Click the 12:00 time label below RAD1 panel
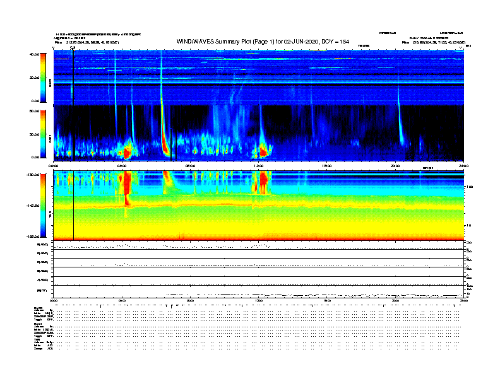This screenshot has width=500, height=386. pyautogui.click(x=259, y=166)
